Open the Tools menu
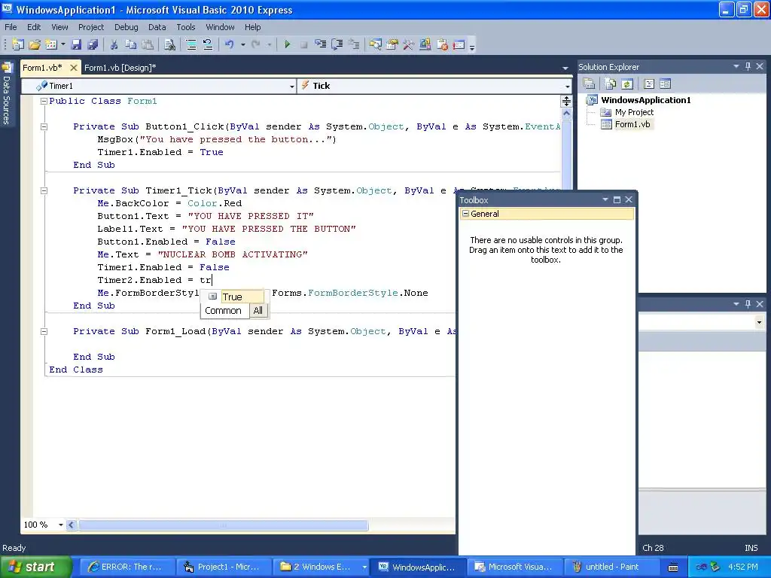 click(x=186, y=27)
